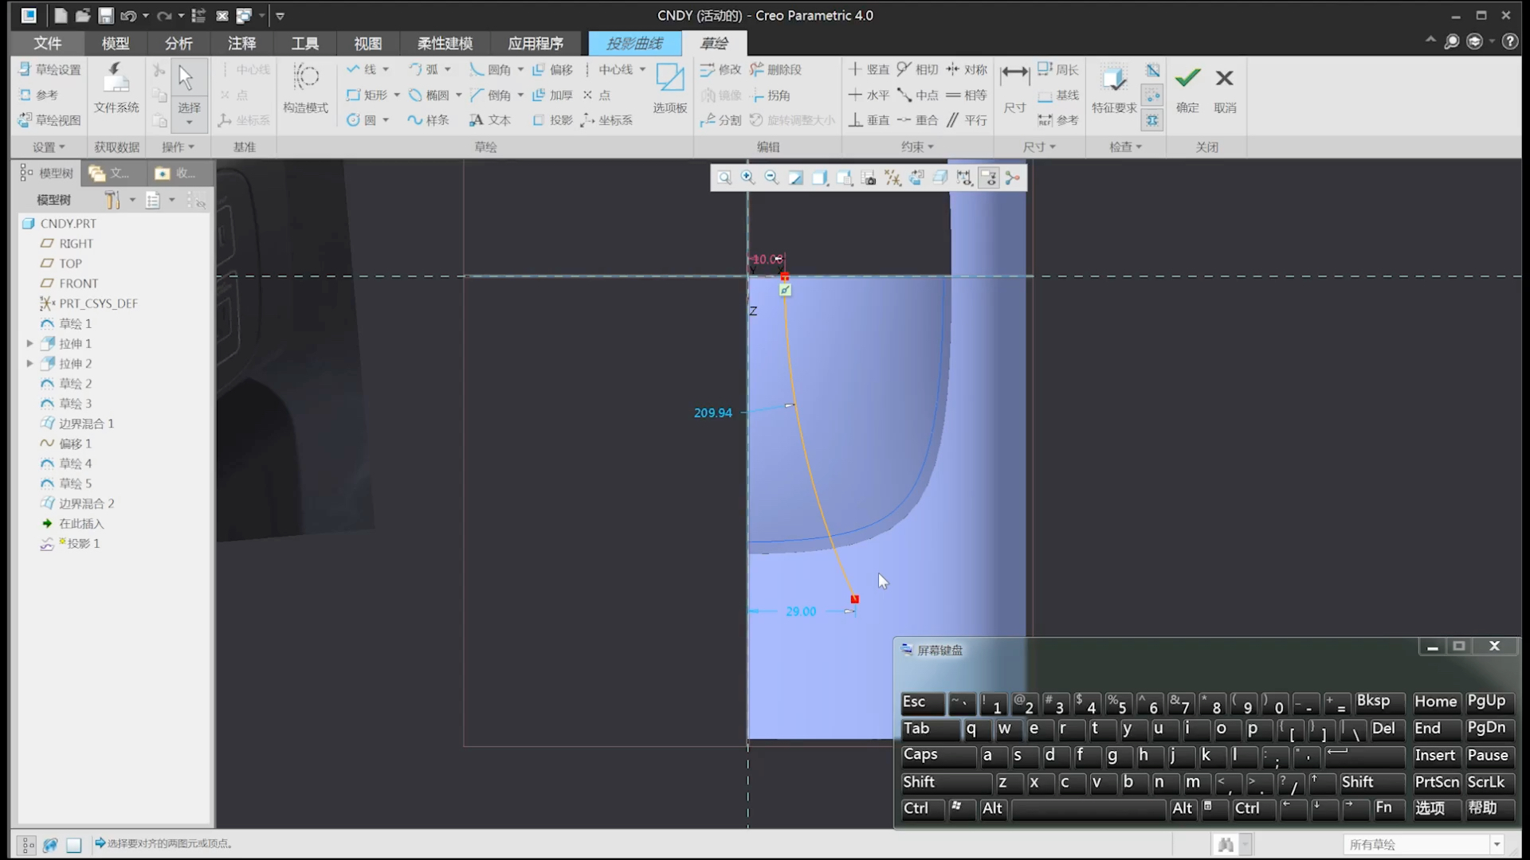Click the green confirm checkmark 确定
The height and width of the screenshot is (860, 1530).
[1187, 79]
